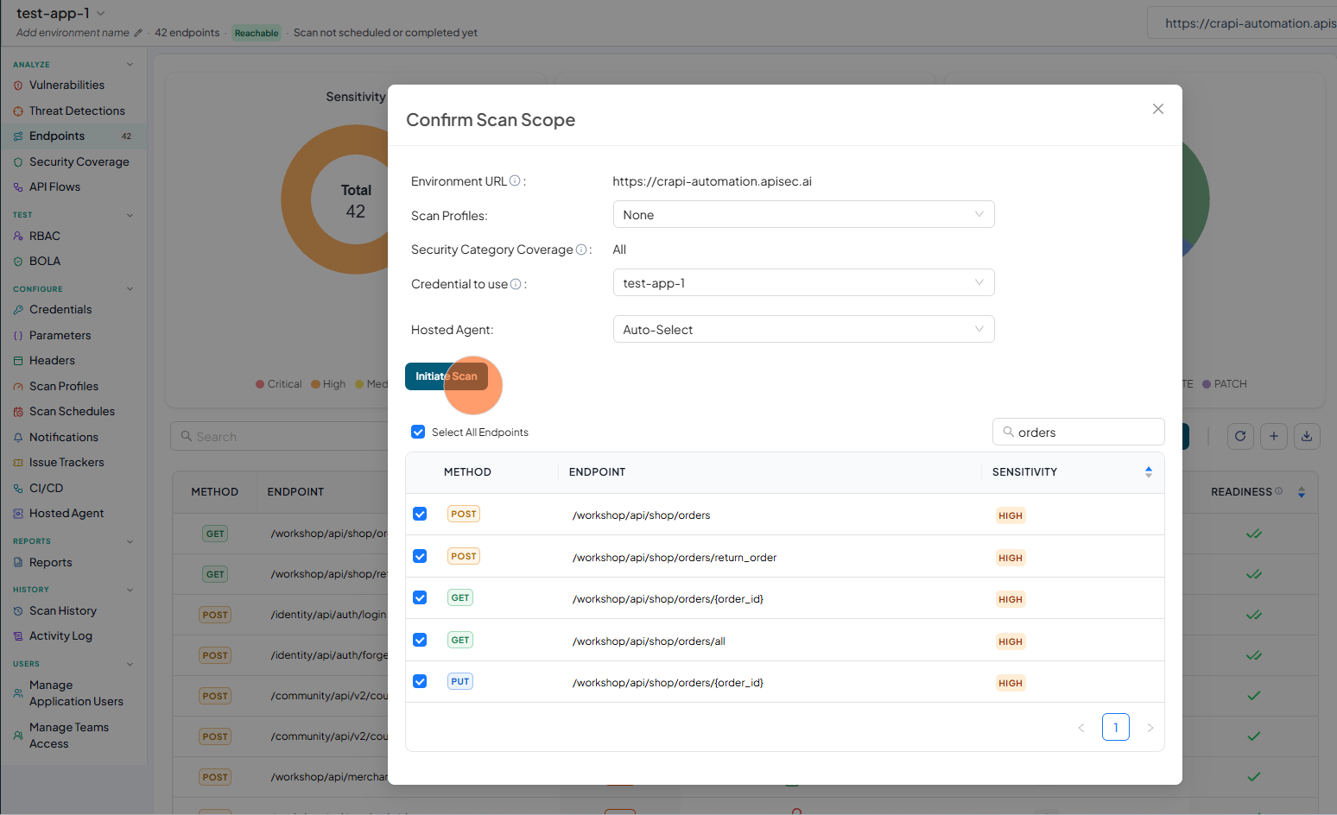
Task: Click the Hosted Agent sidebar icon
Action: click(18, 514)
